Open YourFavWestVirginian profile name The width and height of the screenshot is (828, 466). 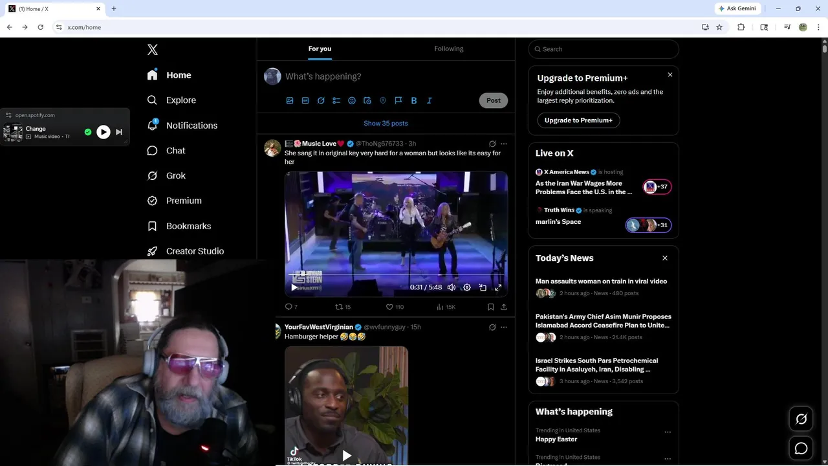(x=319, y=327)
